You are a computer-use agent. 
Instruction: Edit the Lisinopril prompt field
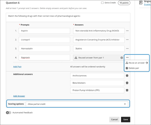pyautogui.click(x=45, y=40)
